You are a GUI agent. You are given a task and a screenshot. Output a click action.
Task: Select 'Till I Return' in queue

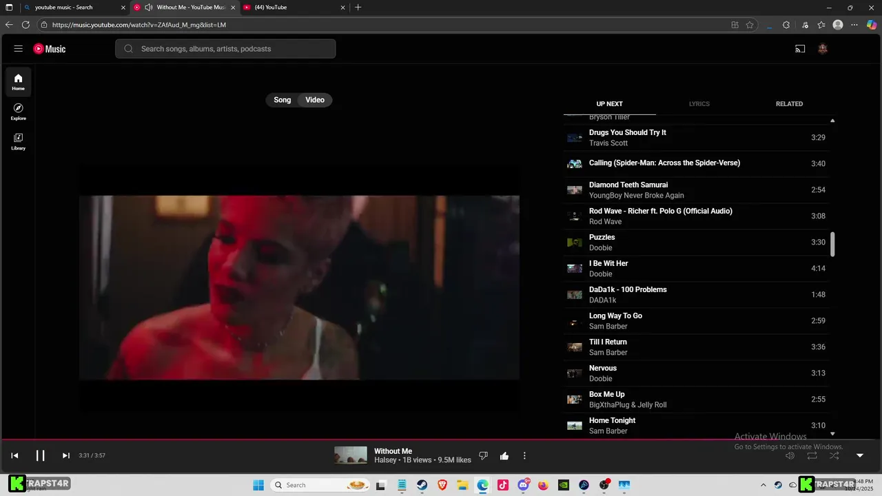coord(696,347)
